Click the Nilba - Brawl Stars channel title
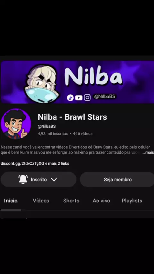The height and width of the screenshot is (274, 154). [72, 117]
